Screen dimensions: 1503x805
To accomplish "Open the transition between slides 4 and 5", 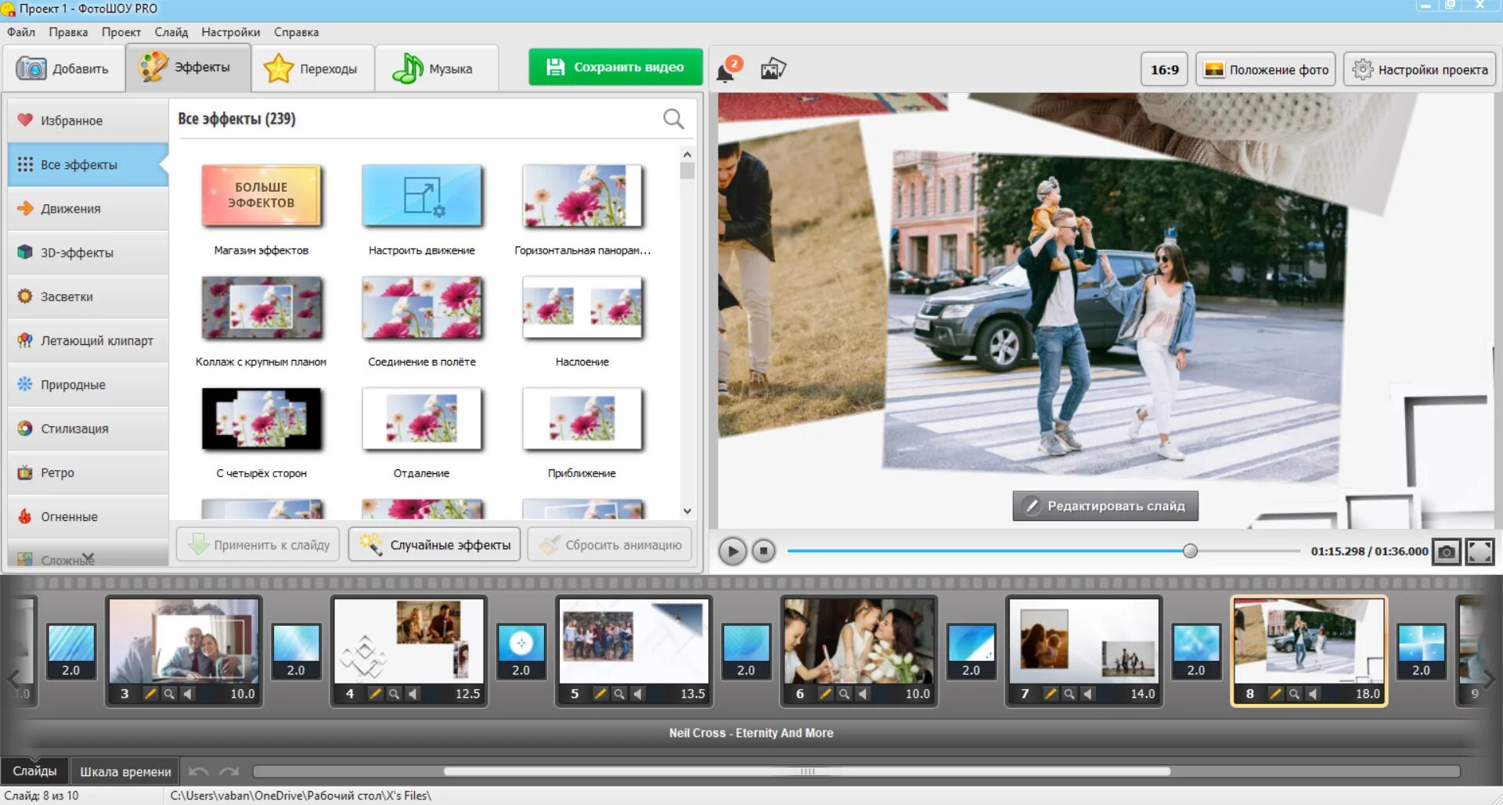I will click(521, 651).
